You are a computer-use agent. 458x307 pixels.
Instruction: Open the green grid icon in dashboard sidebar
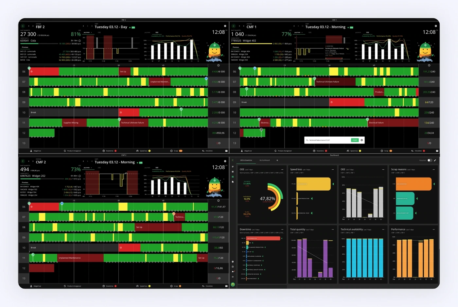point(233,177)
